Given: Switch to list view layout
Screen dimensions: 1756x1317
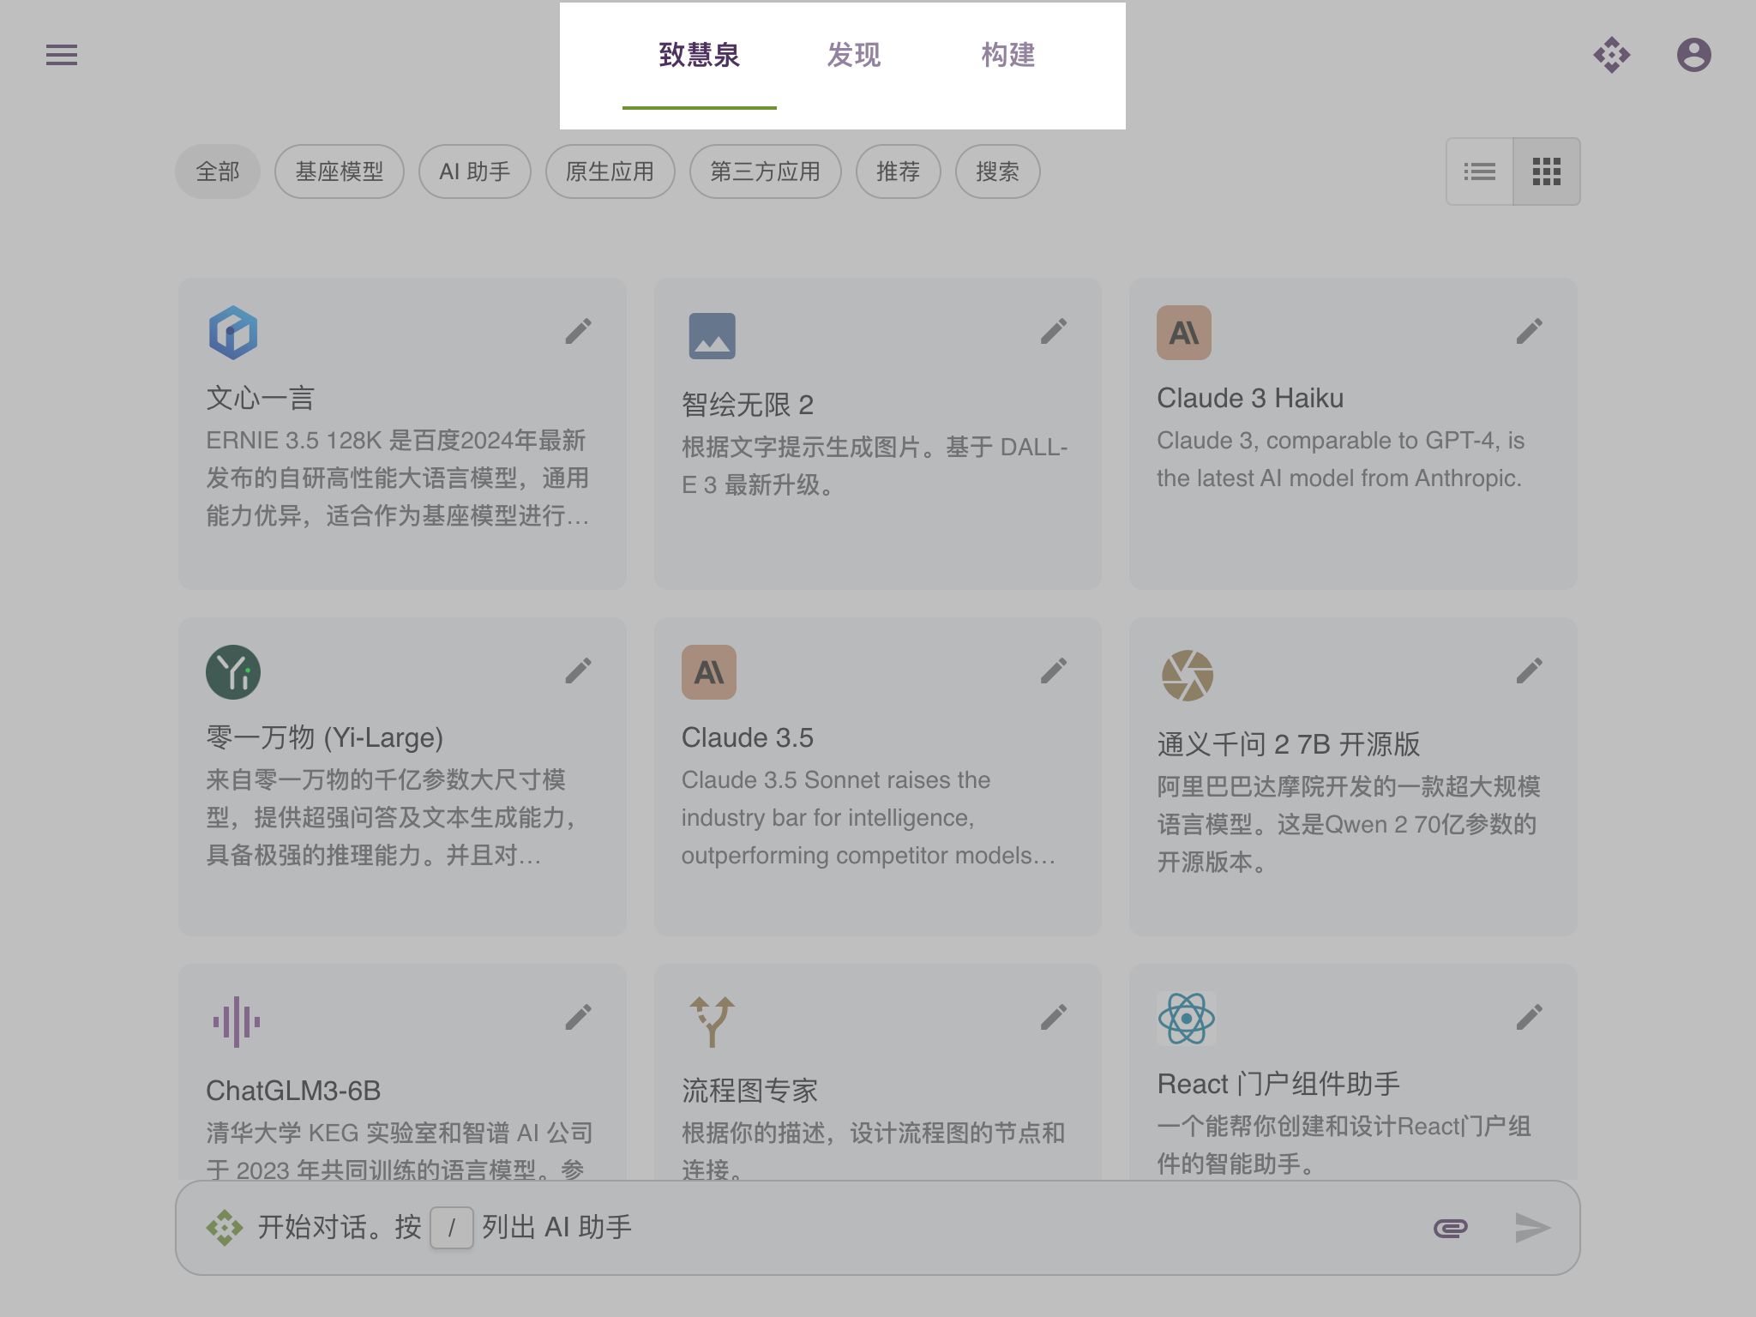Looking at the screenshot, I should [1480, 171].
